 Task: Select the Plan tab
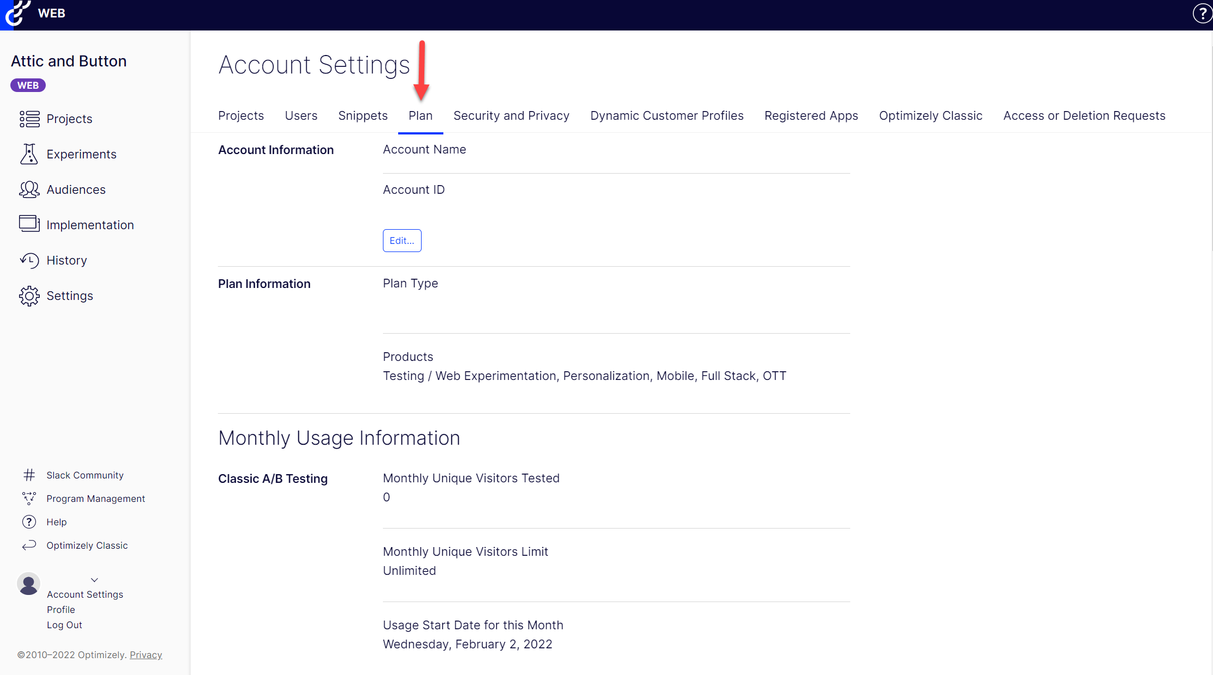click(x=420, y=116)
